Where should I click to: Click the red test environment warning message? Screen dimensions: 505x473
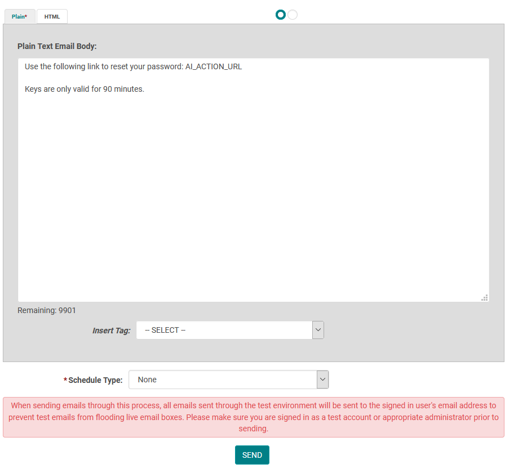254,417
